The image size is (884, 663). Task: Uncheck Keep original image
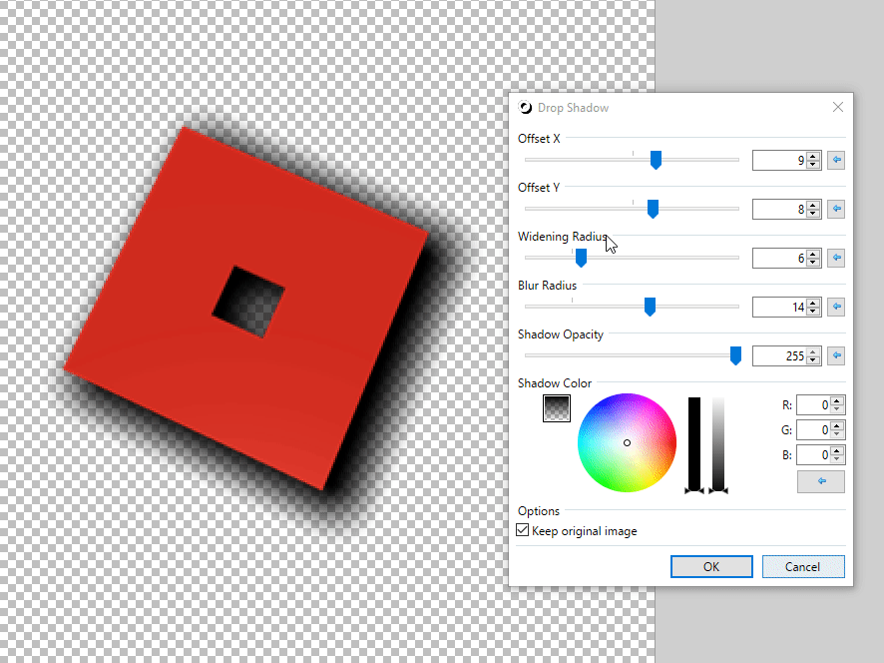point(523,530)
